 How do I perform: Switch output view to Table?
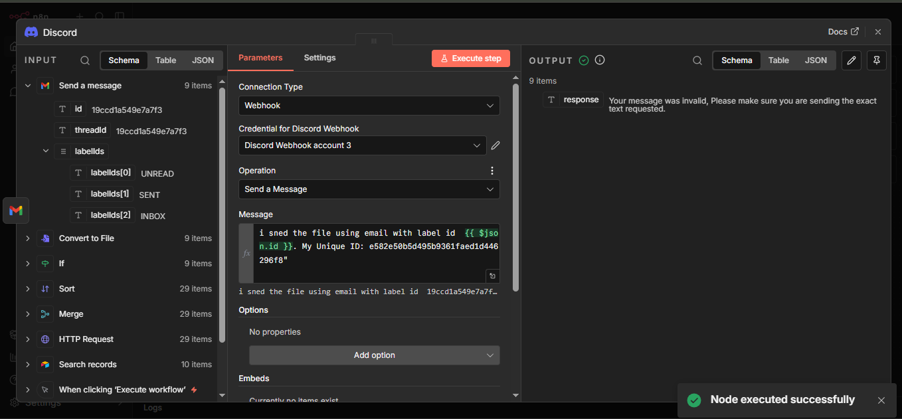pos(778,60)
